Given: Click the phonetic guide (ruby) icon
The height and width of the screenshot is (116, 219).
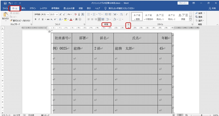Looking at the screenshot, I should coord(79,14).
